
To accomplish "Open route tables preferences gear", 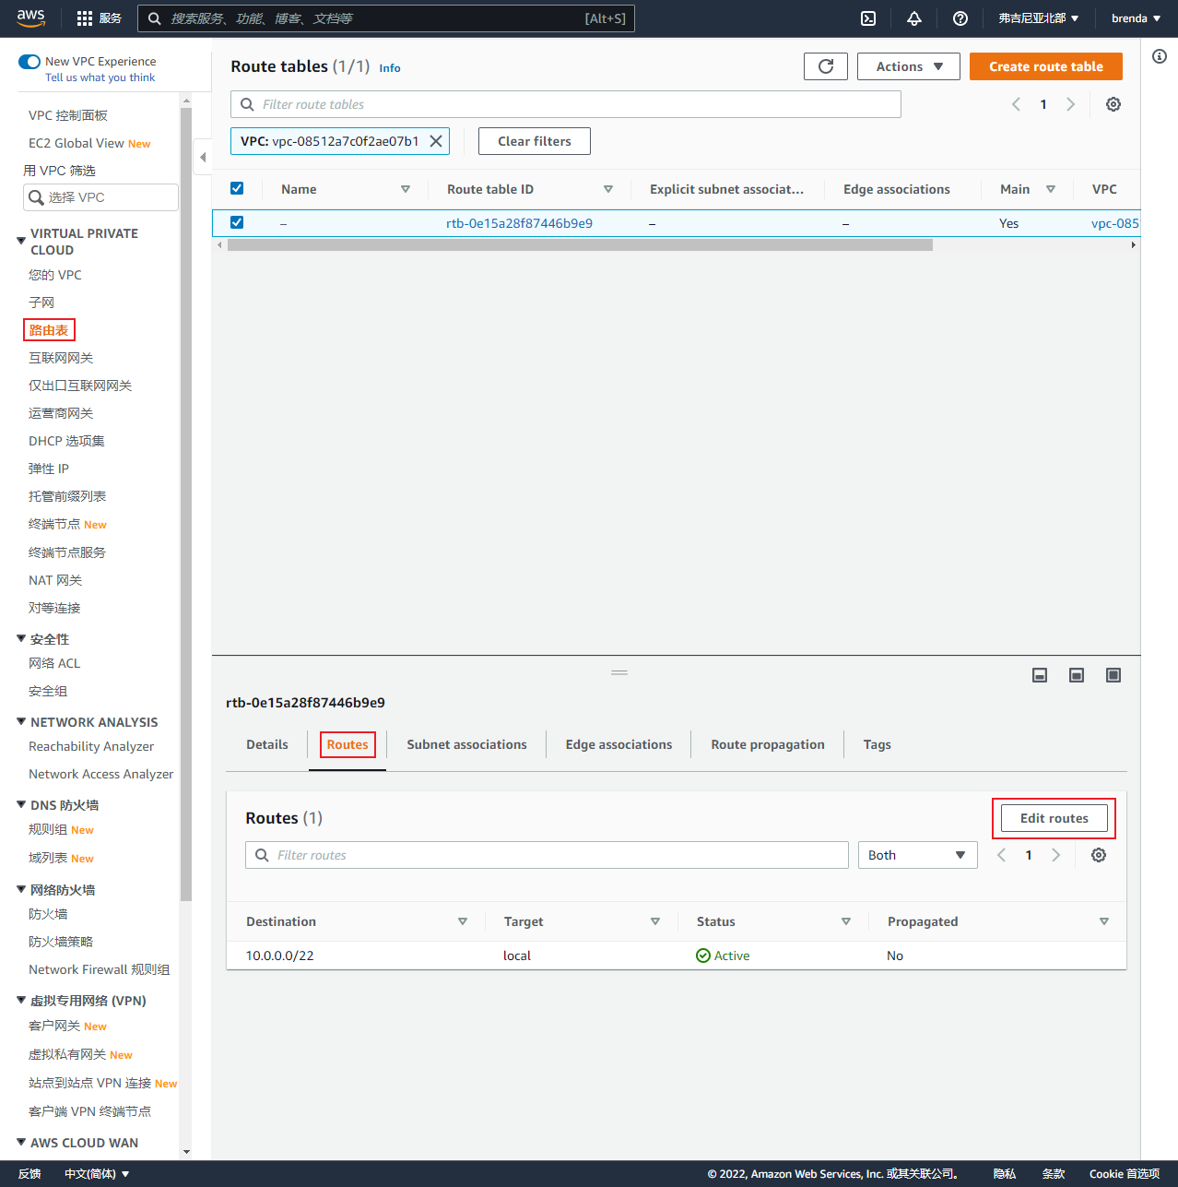I will [x=1113, y=104].
